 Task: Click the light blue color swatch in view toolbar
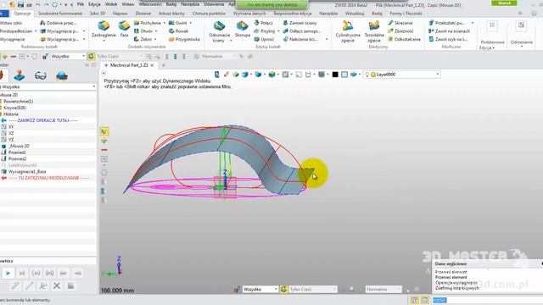point(344,75)
